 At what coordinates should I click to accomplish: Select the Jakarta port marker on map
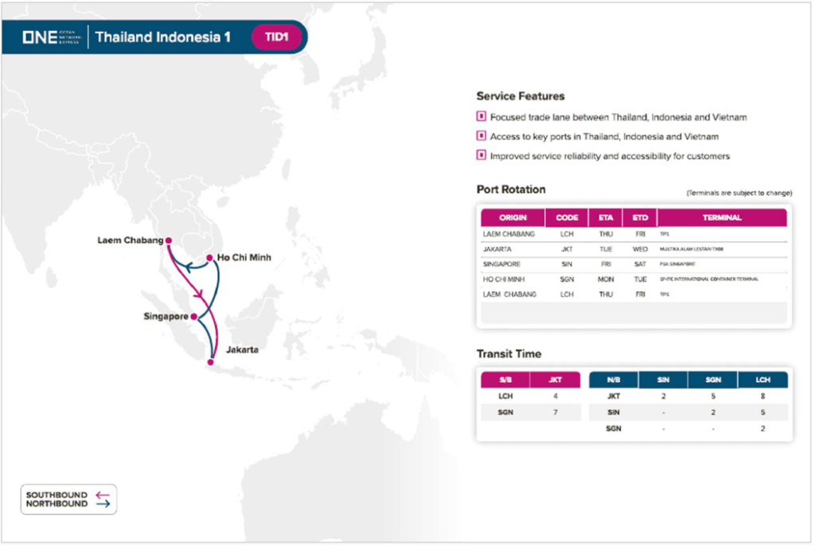coord(211,363)
